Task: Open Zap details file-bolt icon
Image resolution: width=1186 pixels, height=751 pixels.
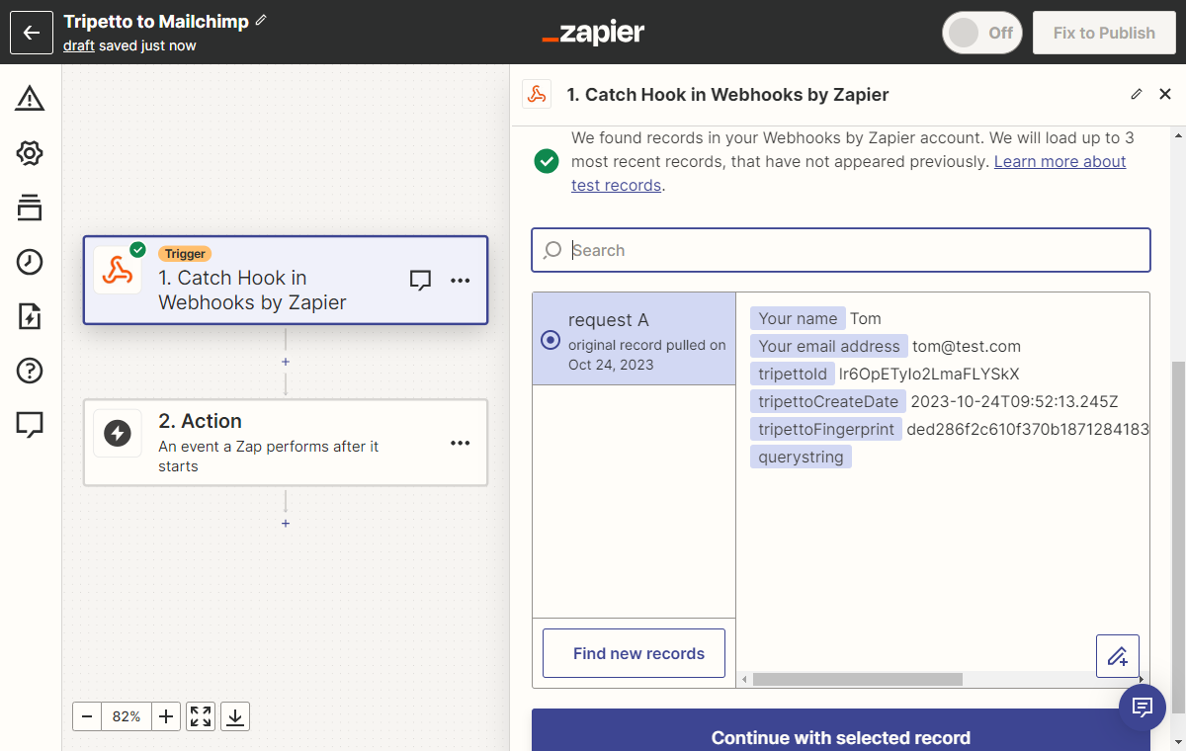Action: (x=30, y=316)
